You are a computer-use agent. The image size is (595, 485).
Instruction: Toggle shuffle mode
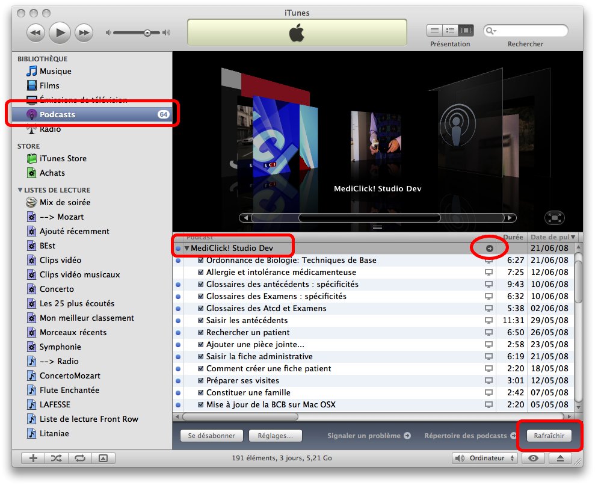click(x=57, y=458)
